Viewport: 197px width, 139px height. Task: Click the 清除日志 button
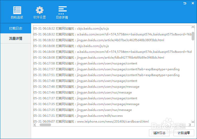159,133
